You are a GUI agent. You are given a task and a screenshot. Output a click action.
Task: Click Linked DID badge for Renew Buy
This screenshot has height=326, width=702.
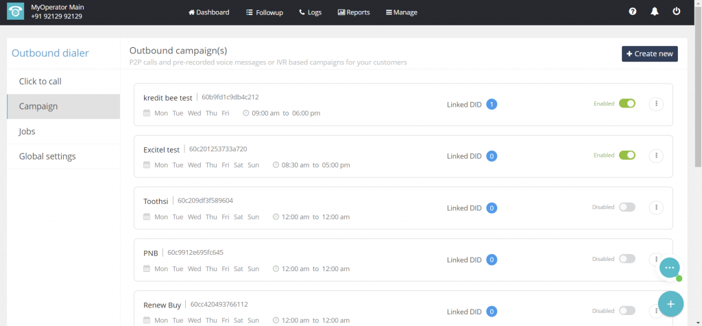point(492,312)
